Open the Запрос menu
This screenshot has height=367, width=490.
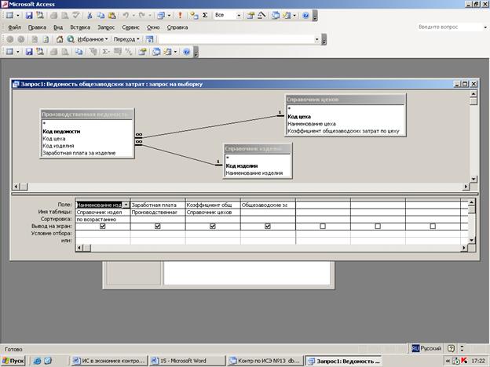106,27
